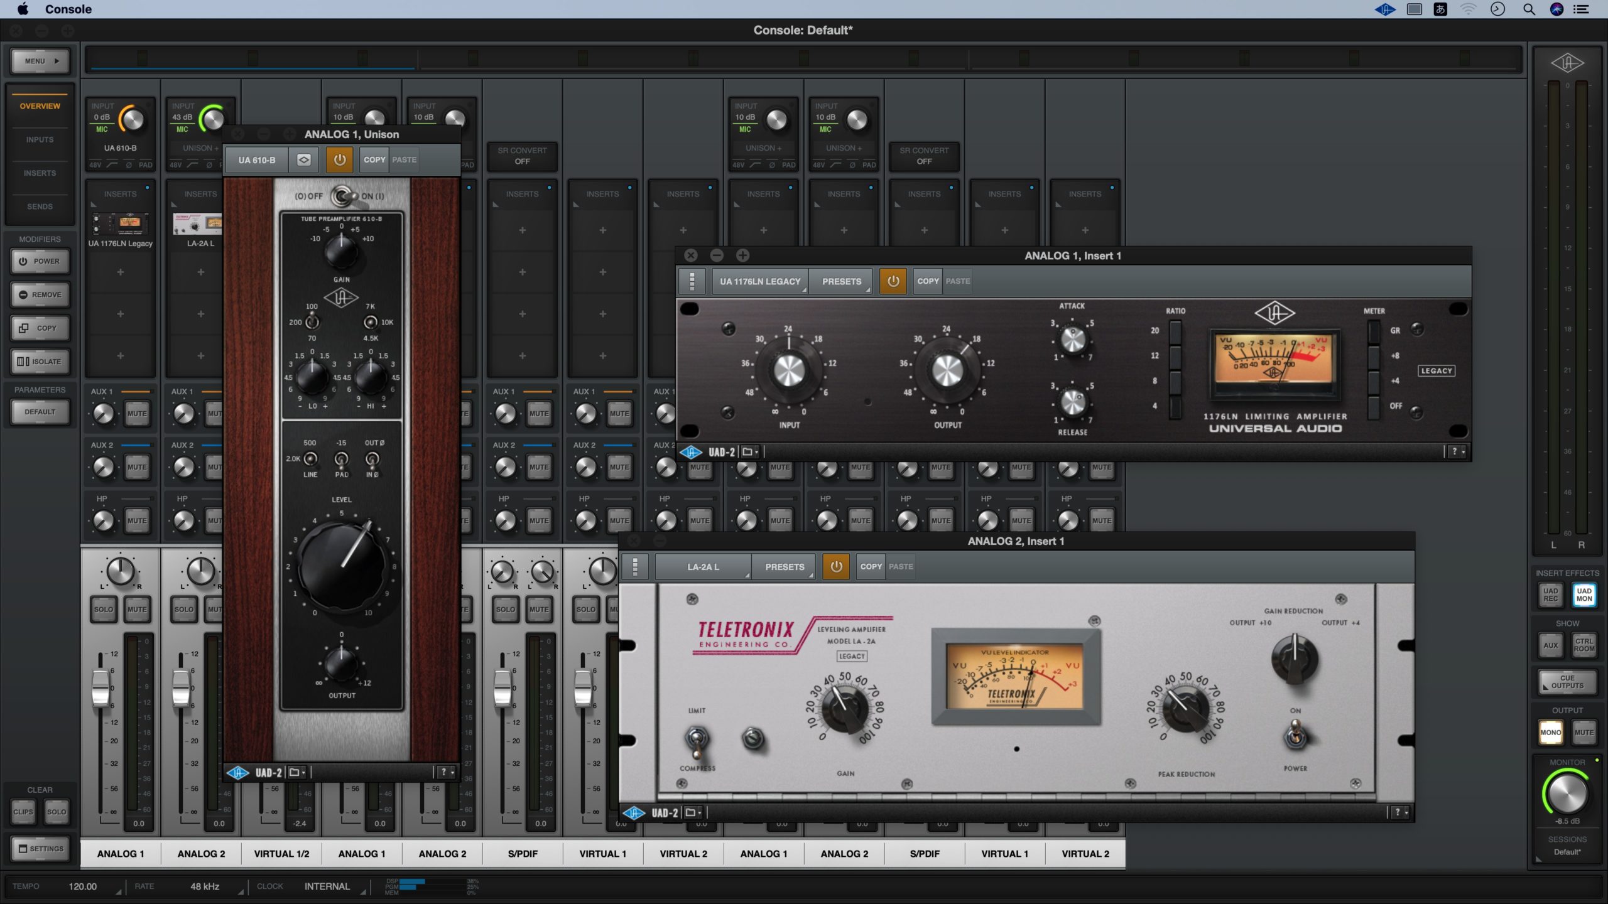Show AUX channels

pos(1550,645)
